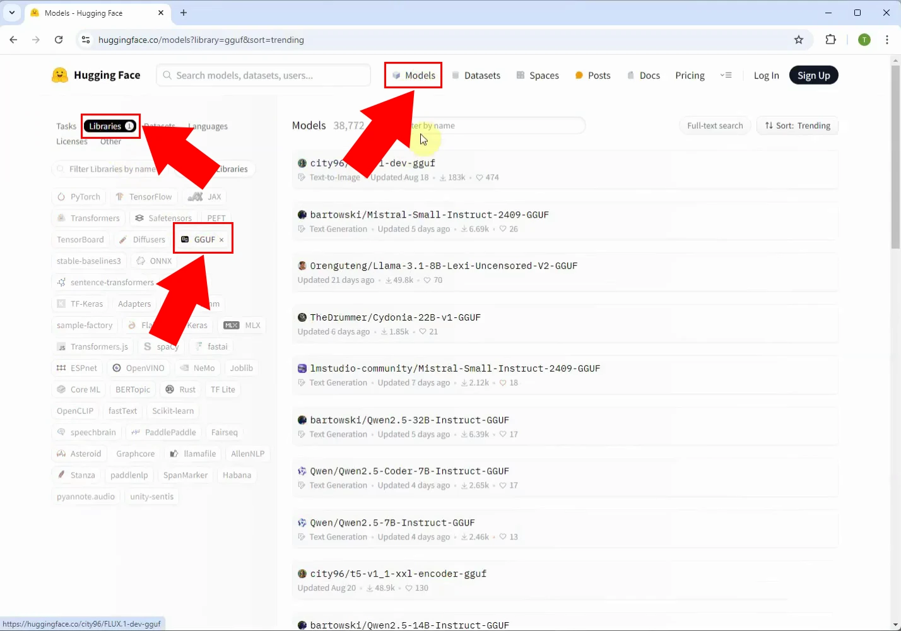Select the Libraries filter tab
The image size is (901, 631).
(x=111, y=126)
